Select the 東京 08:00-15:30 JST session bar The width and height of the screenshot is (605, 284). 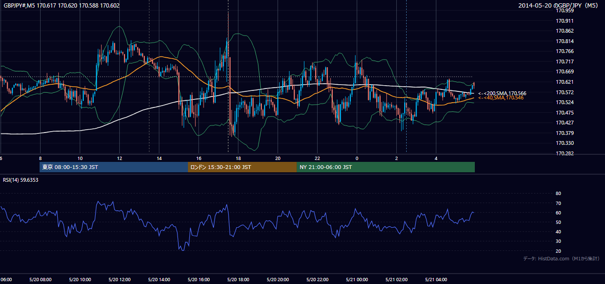click(114, 167)
